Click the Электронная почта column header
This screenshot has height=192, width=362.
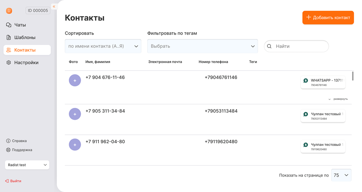tap(165, 62)
